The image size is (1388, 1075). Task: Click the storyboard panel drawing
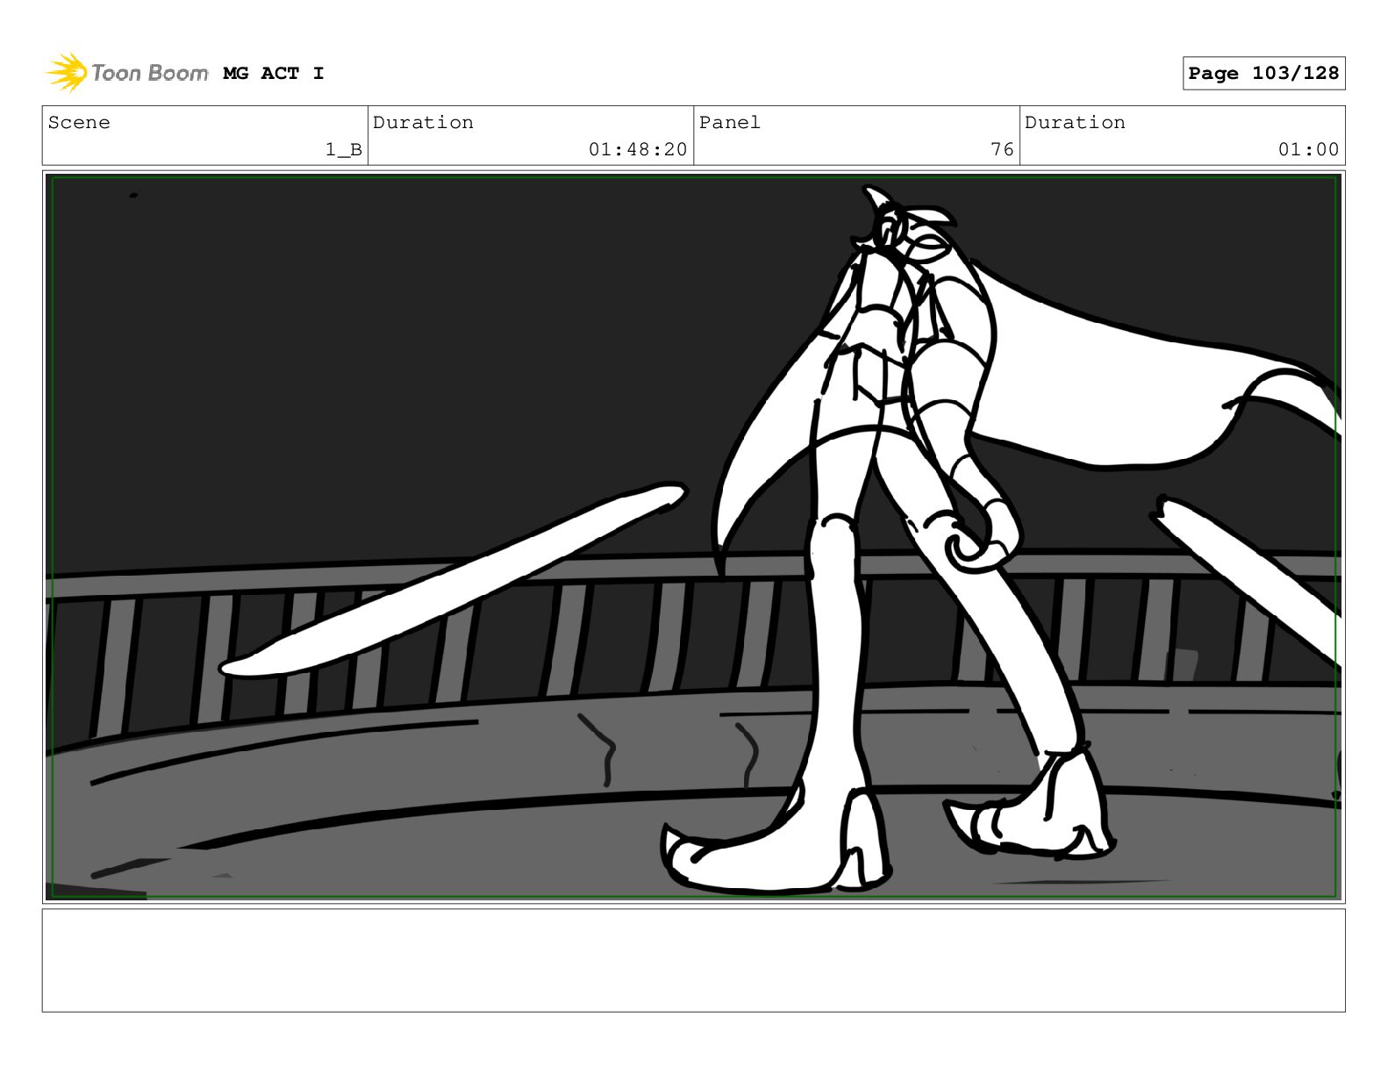click(693, 537)
